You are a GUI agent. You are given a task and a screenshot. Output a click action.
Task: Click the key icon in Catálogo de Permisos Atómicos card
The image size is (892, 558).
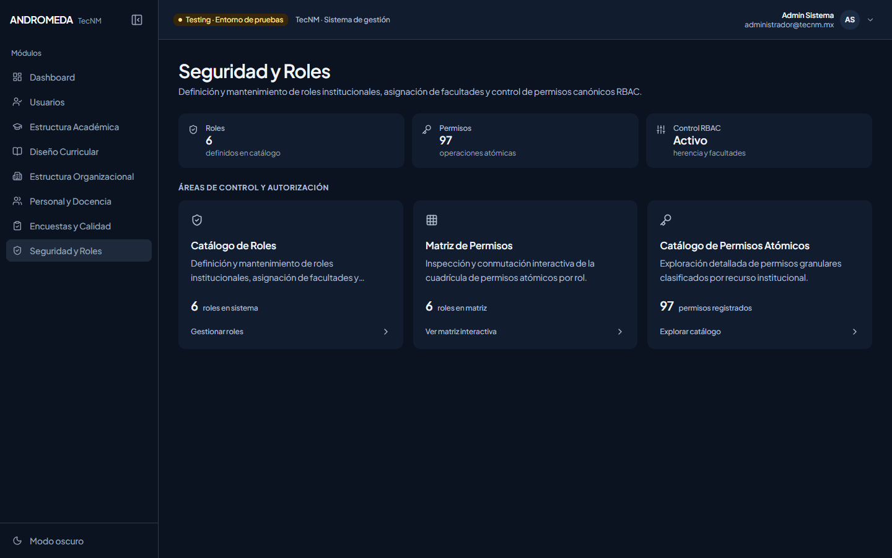pos(666,220)
